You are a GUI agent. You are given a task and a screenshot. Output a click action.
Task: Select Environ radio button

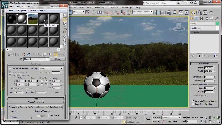(x=20, y=69)
